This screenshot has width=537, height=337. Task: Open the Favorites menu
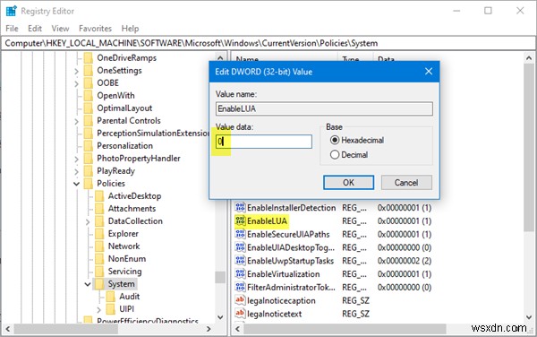coord(95,29)
